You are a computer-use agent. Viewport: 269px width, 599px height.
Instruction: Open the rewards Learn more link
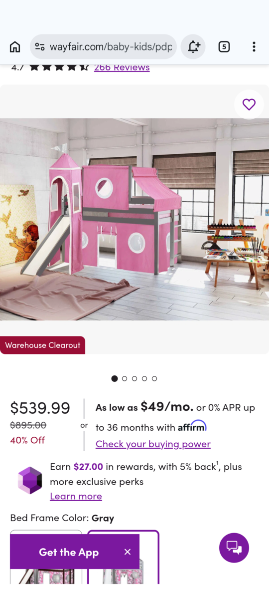click(x=76, y=496)
